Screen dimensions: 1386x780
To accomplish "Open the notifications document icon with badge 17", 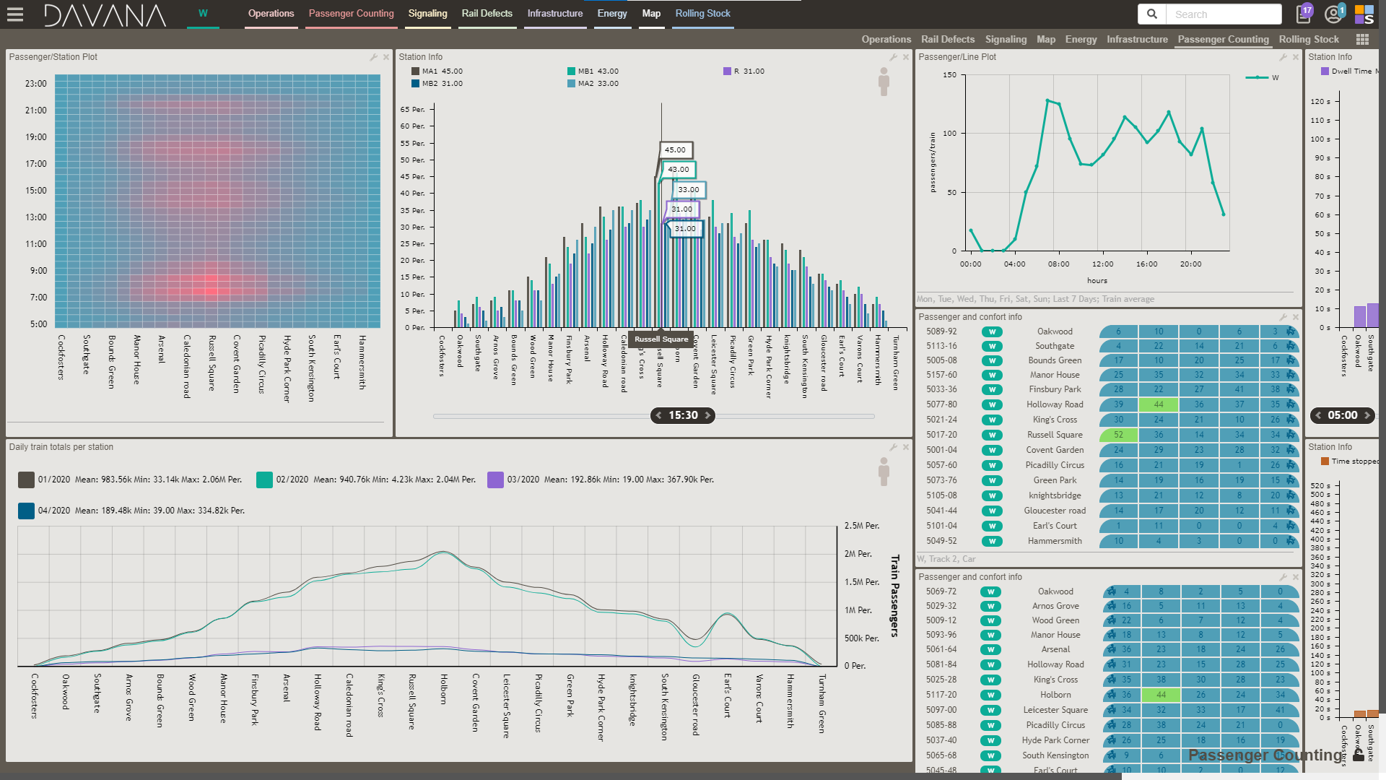I will (1304, 14).
